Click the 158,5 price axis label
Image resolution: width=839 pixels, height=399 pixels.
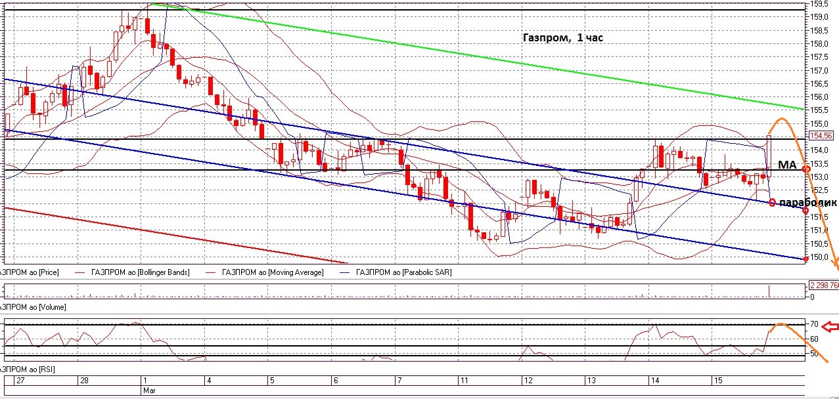(x=819, y=31)
